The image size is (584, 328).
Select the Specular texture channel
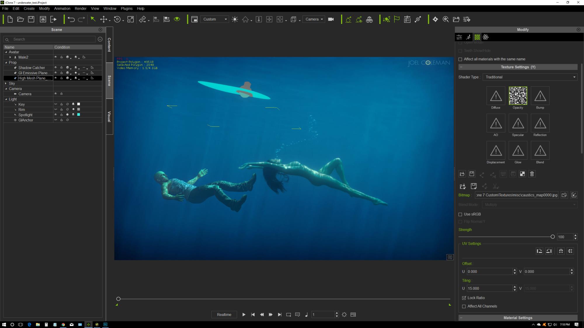[x=518, y=123]
